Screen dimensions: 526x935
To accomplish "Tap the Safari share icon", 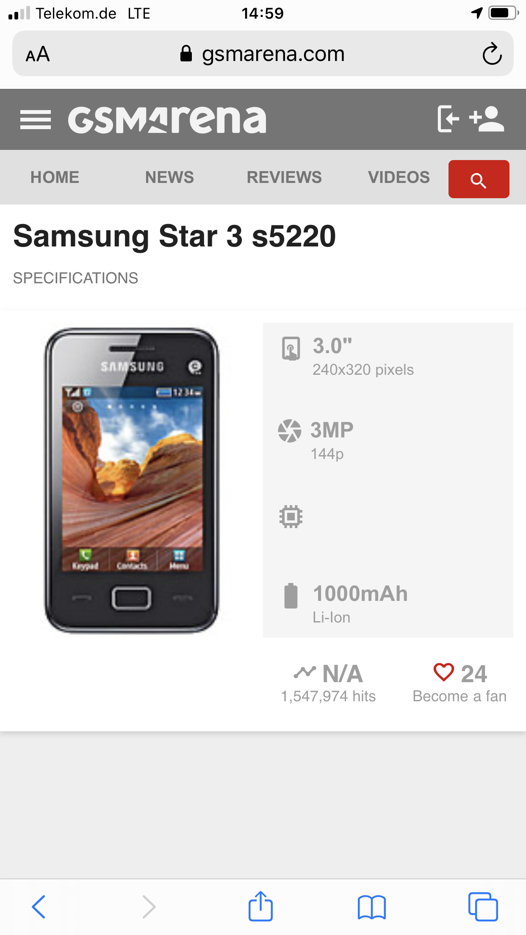I will 260,907.
